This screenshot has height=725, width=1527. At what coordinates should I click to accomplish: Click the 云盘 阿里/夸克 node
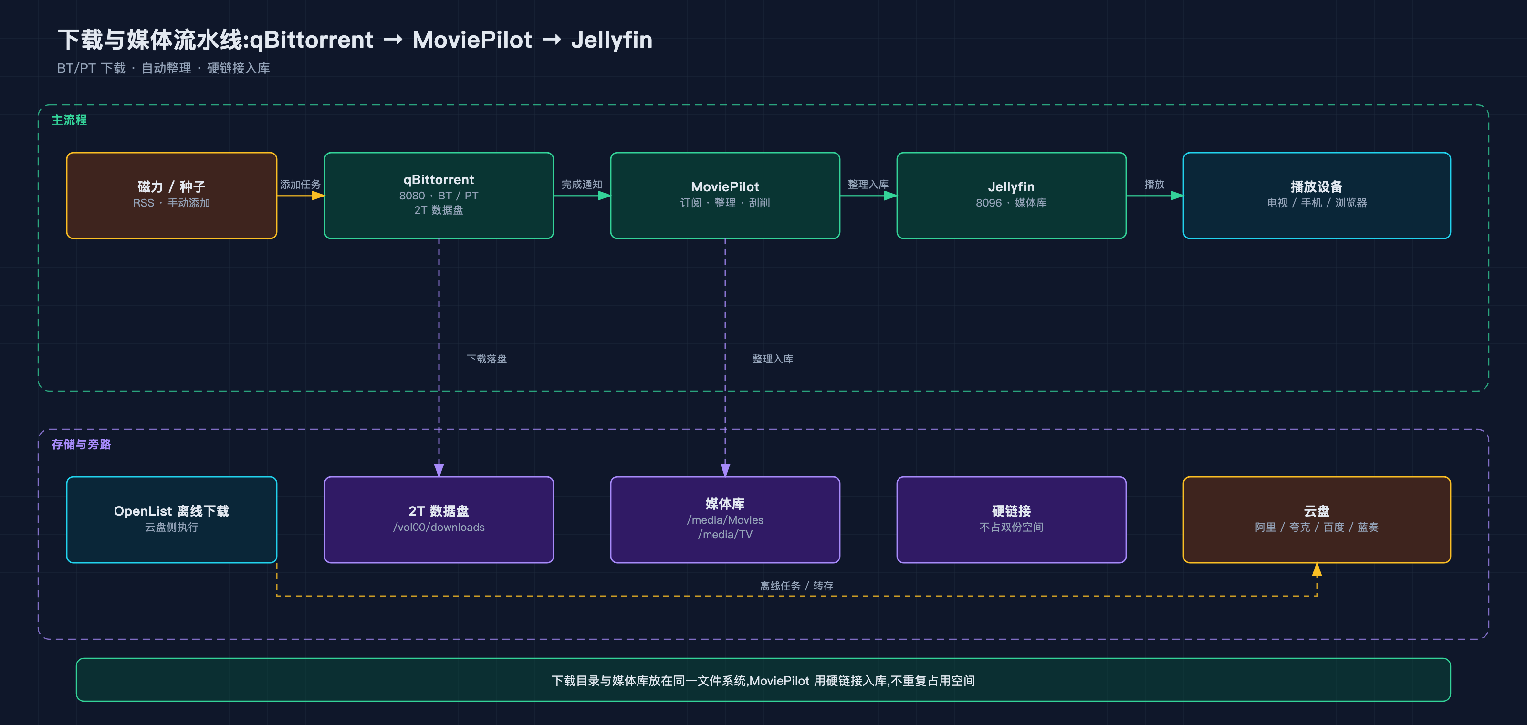(x=1317, y=519)
